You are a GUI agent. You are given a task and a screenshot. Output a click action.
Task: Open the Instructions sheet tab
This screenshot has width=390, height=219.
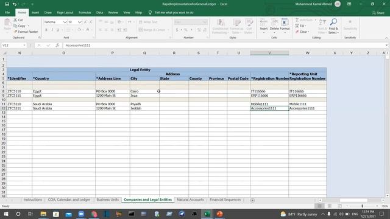(x=32, y=200)
